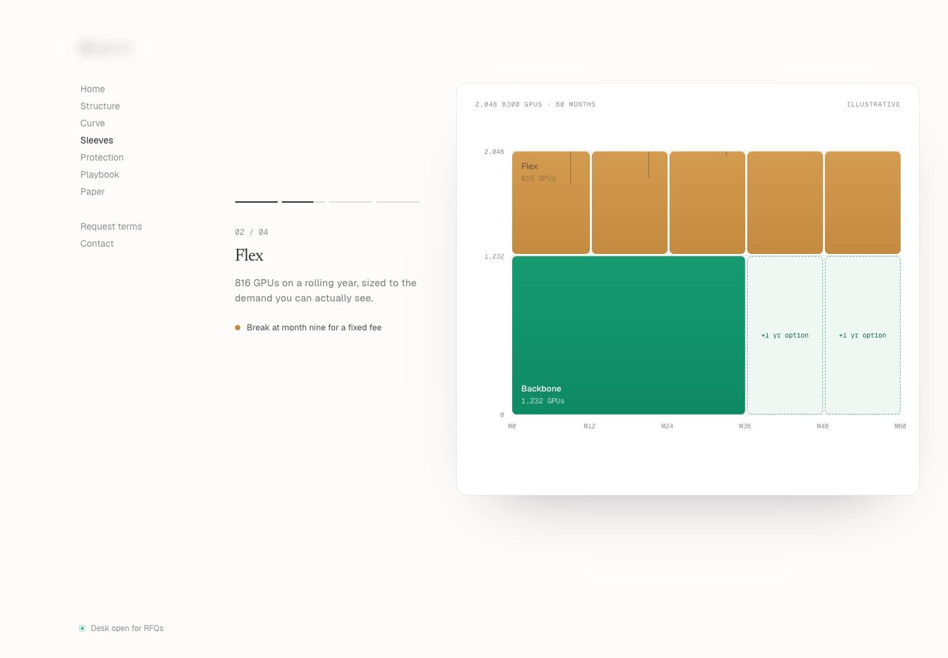Click the +1 yr option block starting at M36

785,336
